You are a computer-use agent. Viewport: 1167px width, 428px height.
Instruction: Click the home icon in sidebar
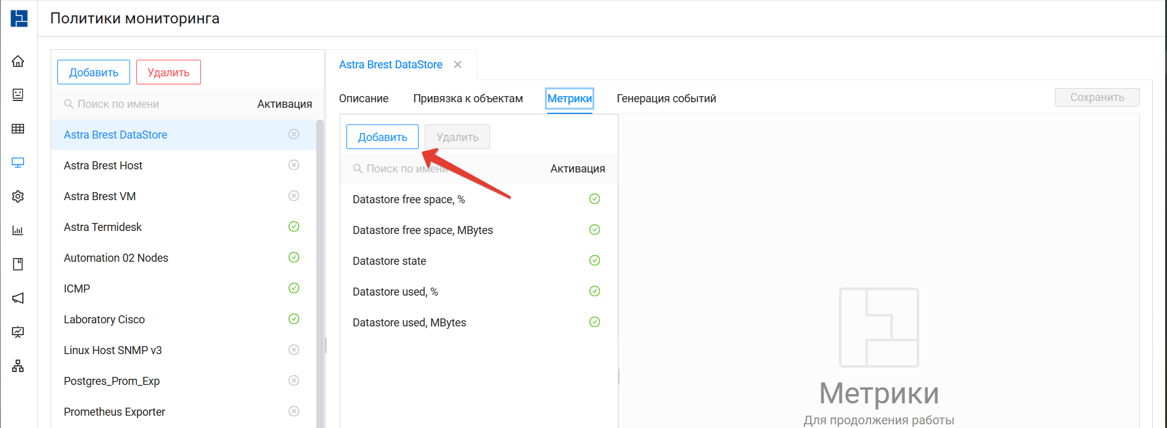point(18,61)
